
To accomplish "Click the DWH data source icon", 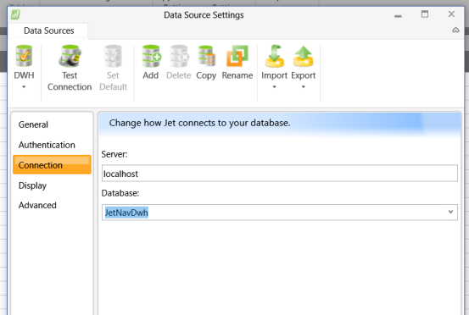I will tap(24, 56).
